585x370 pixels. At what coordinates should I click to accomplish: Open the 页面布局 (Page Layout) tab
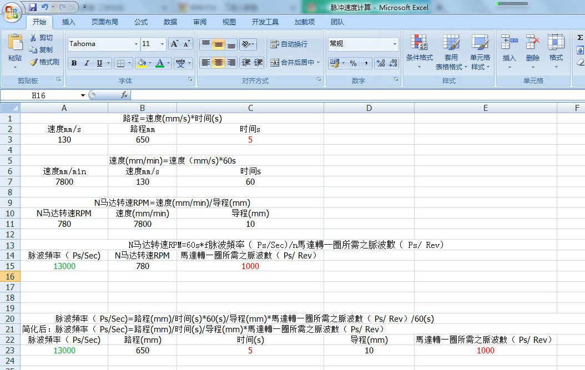pyautogui.click(x=104, y=22)
